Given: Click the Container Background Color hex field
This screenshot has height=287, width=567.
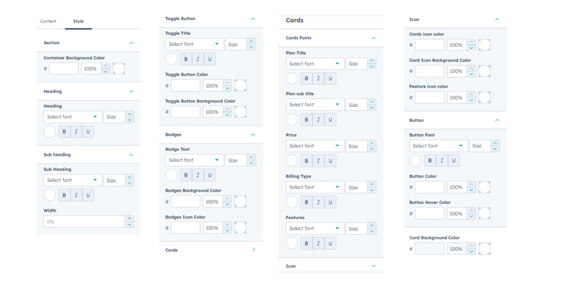Looking at the screenshot, I should (64, 69).
